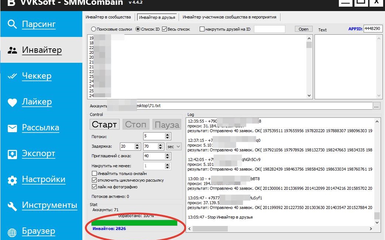Click the magnifier icon beside Парсинг
The width and height of the screenshot is (385, 240).
coord(12,24)
